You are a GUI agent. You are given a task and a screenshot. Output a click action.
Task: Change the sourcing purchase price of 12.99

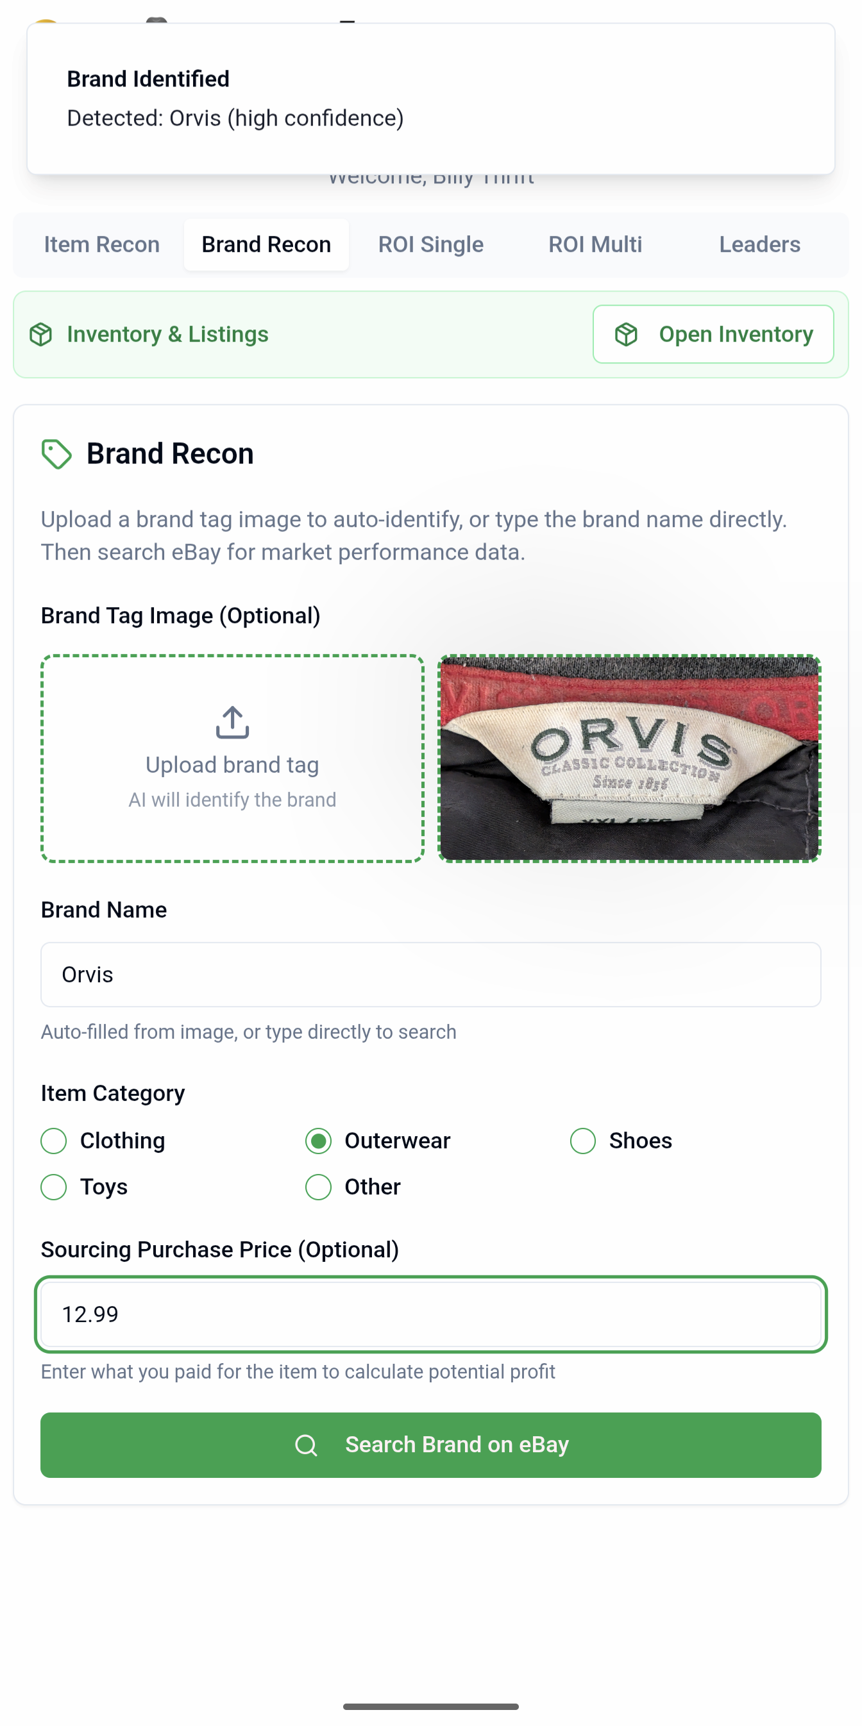pyautogui.click(x=431, y=1314)
